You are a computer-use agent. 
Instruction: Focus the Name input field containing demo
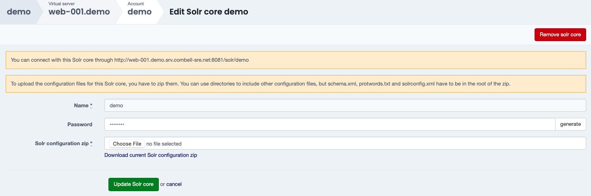tap(345, 105)
